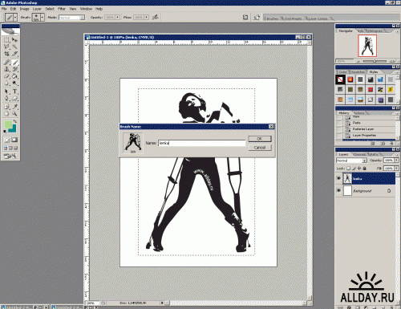
Task: Open the File menu
Action: coord(4,9)
